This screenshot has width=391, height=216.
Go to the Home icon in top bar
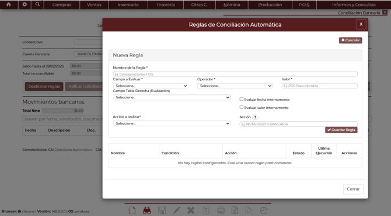(9, 5)
